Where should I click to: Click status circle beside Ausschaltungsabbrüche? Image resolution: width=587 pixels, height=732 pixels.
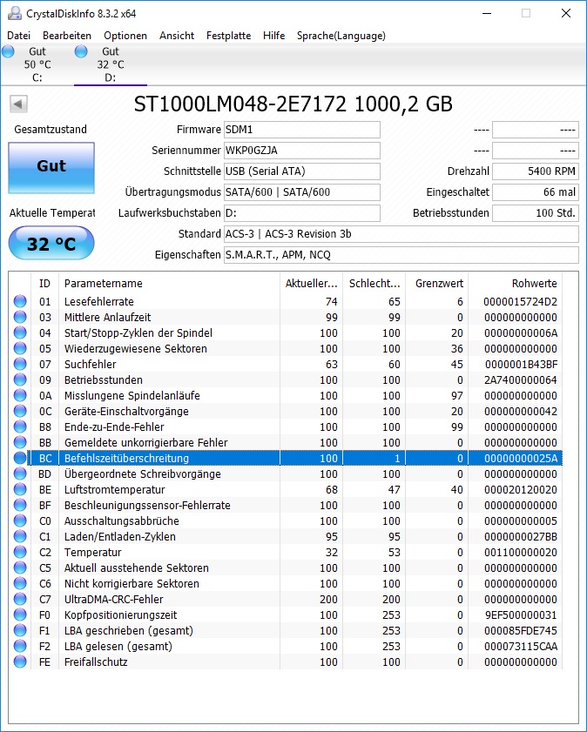[20, 520]
